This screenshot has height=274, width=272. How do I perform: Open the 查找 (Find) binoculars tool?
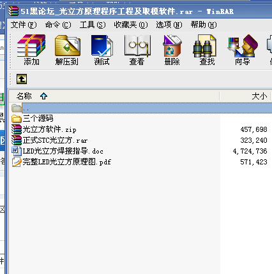pyautogui.click(x=207, y=50)
